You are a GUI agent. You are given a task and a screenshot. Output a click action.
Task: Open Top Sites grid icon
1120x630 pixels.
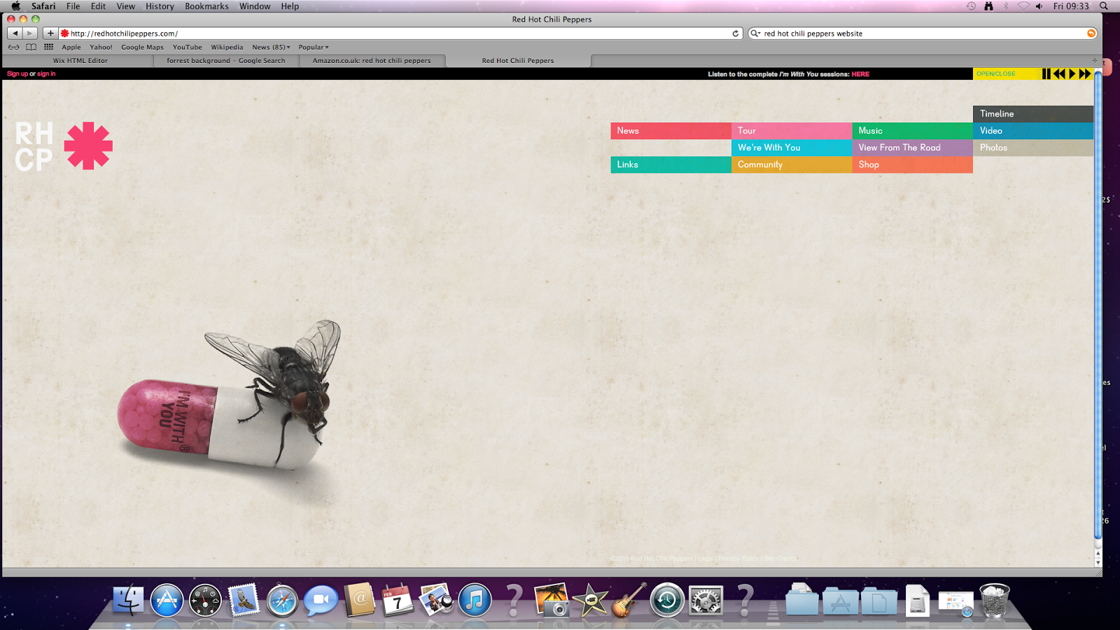pyautogui.click(x=49, y=48)
